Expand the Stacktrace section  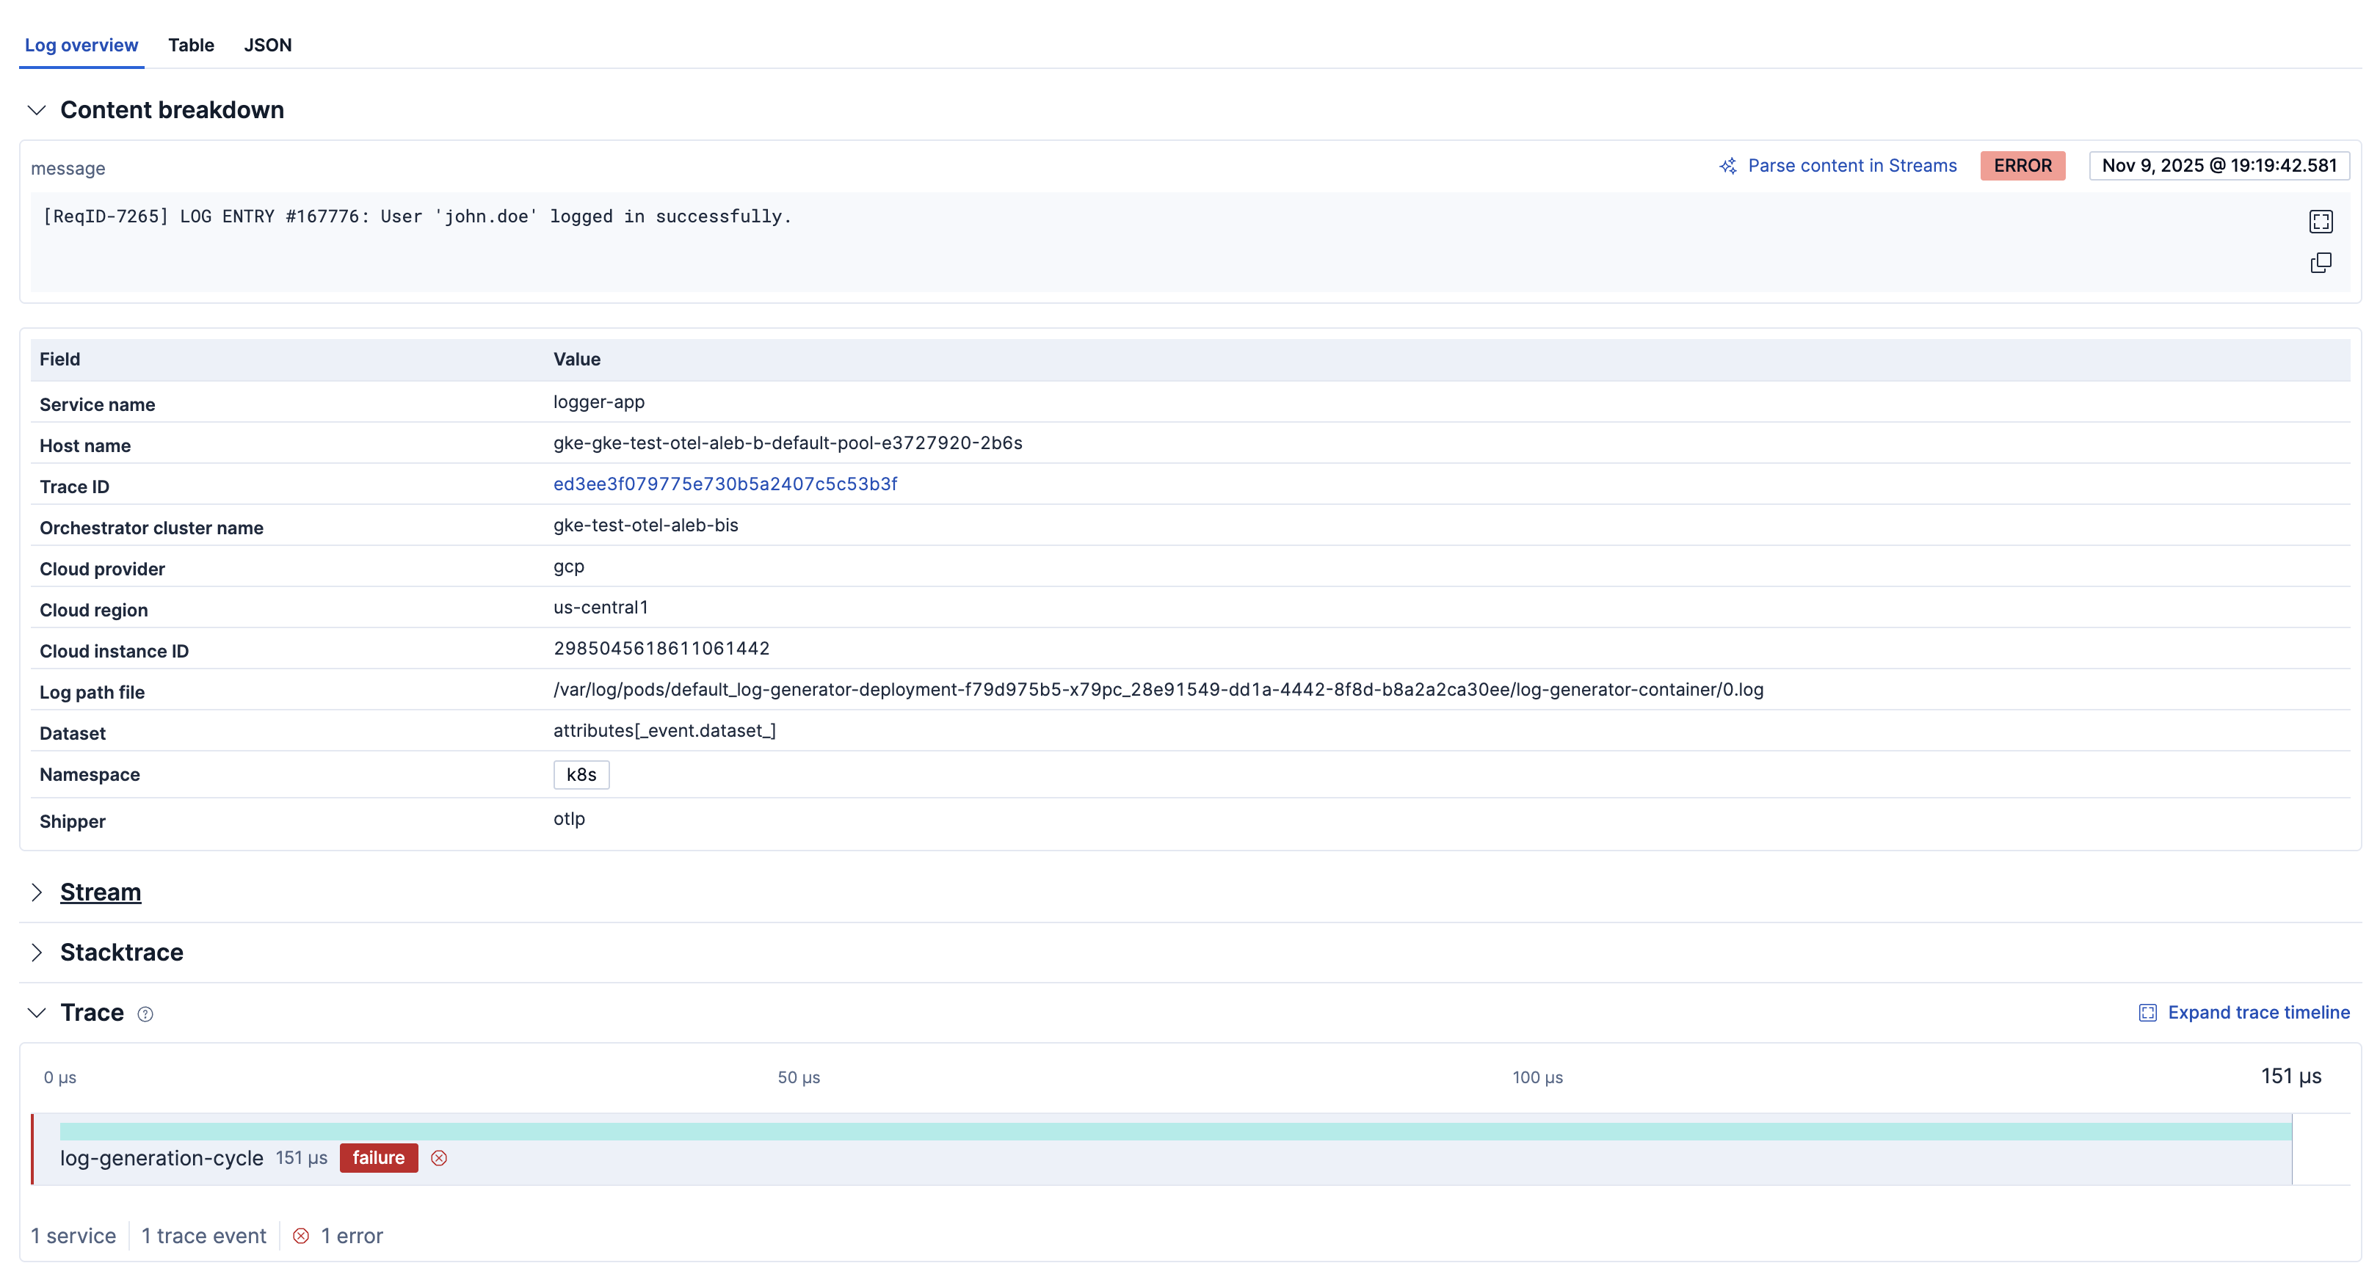[x=37, y=953]
